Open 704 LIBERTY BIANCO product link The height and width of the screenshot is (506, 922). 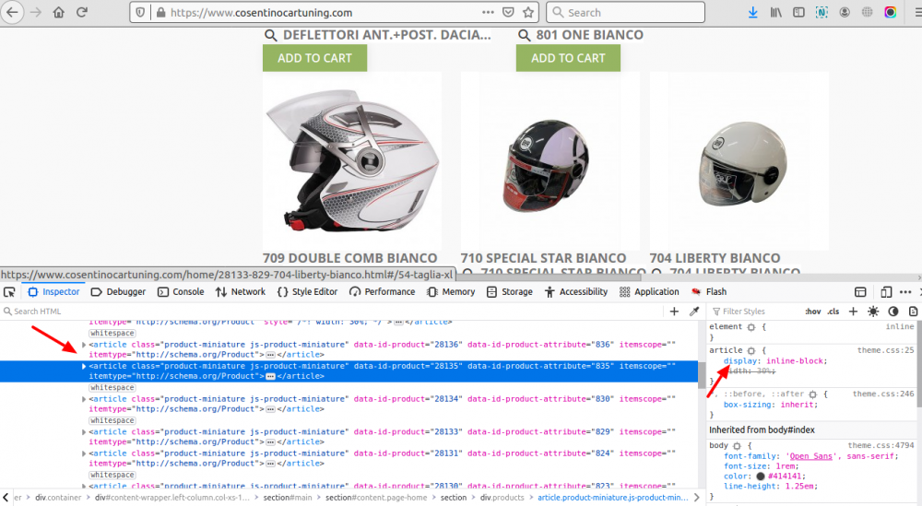(x=715, y=258)
